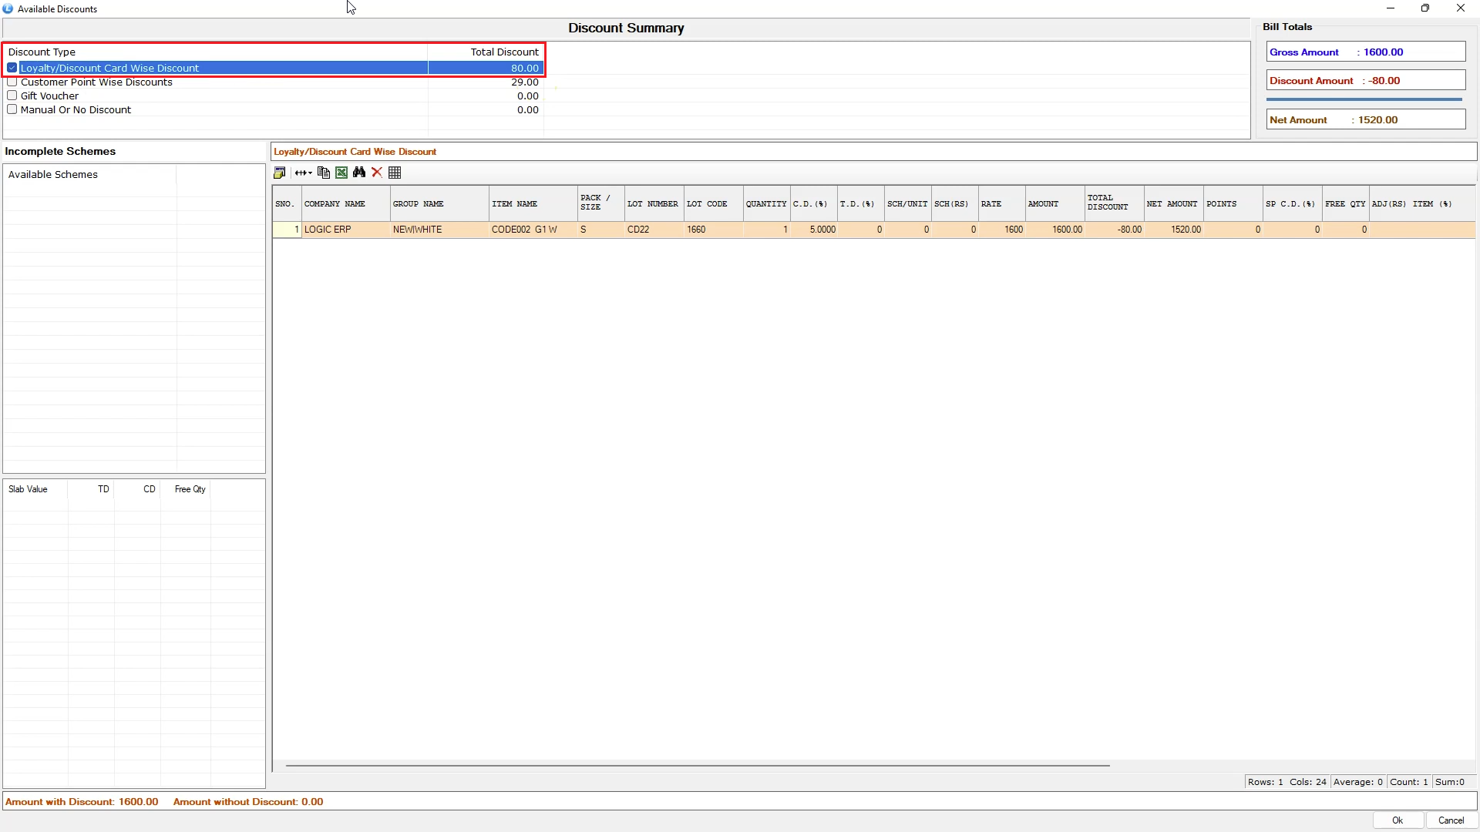Uncheck Loyalty/Discount Card Wise Discount checkbox
1480x832 pixels.
(x=12, y=68)
